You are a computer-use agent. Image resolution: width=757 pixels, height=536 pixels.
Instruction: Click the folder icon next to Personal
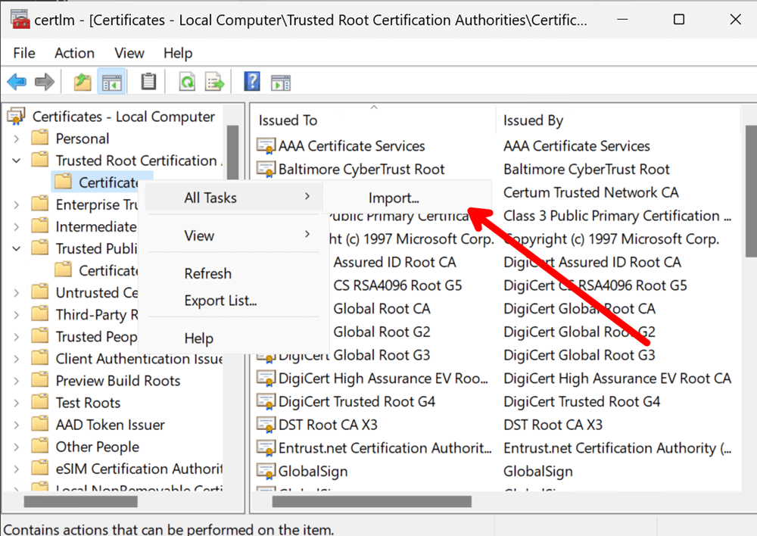point(40,138)
